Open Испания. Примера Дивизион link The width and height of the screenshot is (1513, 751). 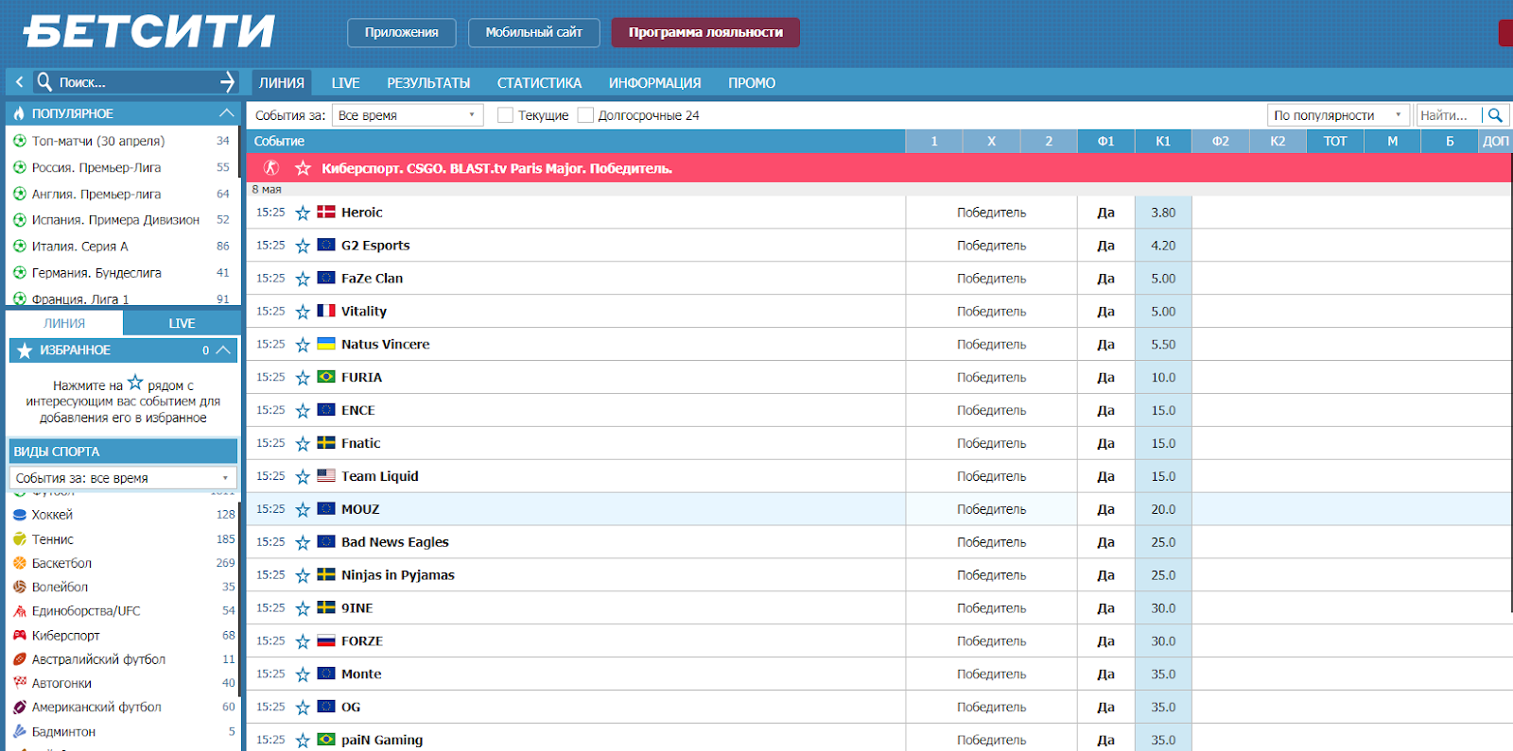[x=115, y=220]
